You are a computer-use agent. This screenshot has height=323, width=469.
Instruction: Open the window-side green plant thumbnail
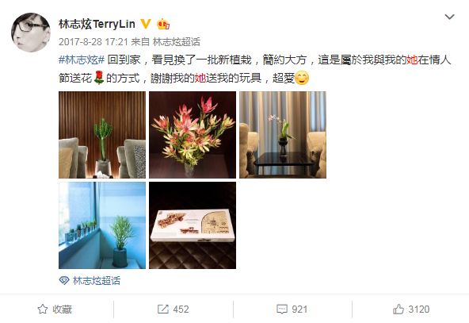[102, 225]
